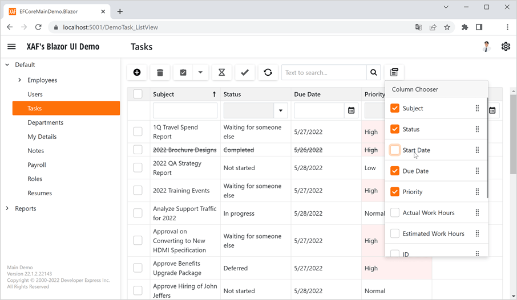This screenshot has width=517, height=300.
Task: Open the Status filter dropdown arrow
Action: [x=281, y=110]
